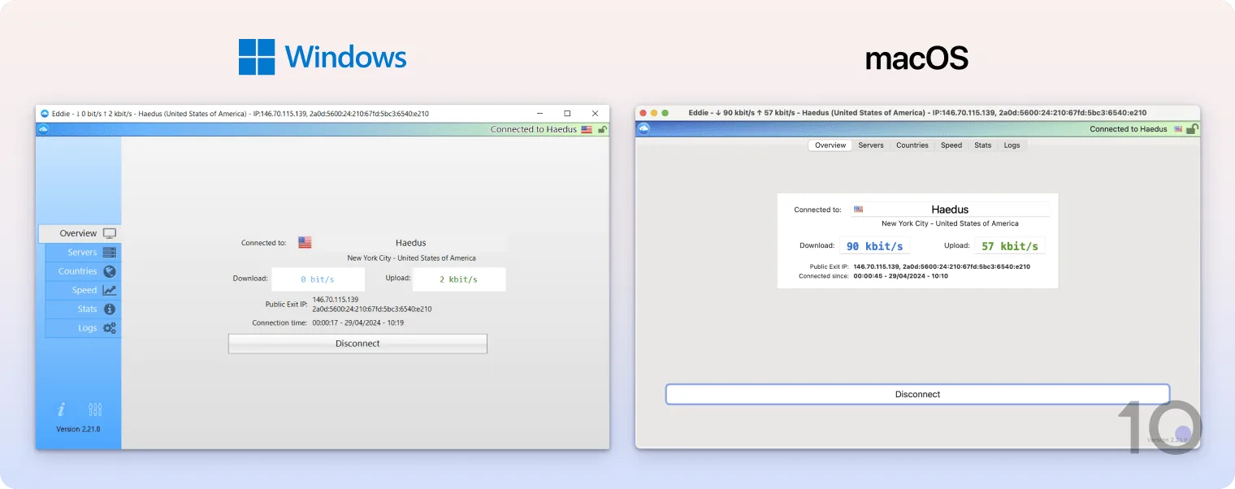Click the Windows connection time 00:00:17 value
Screen dimensions: 1235x489
tap(358, 322)
